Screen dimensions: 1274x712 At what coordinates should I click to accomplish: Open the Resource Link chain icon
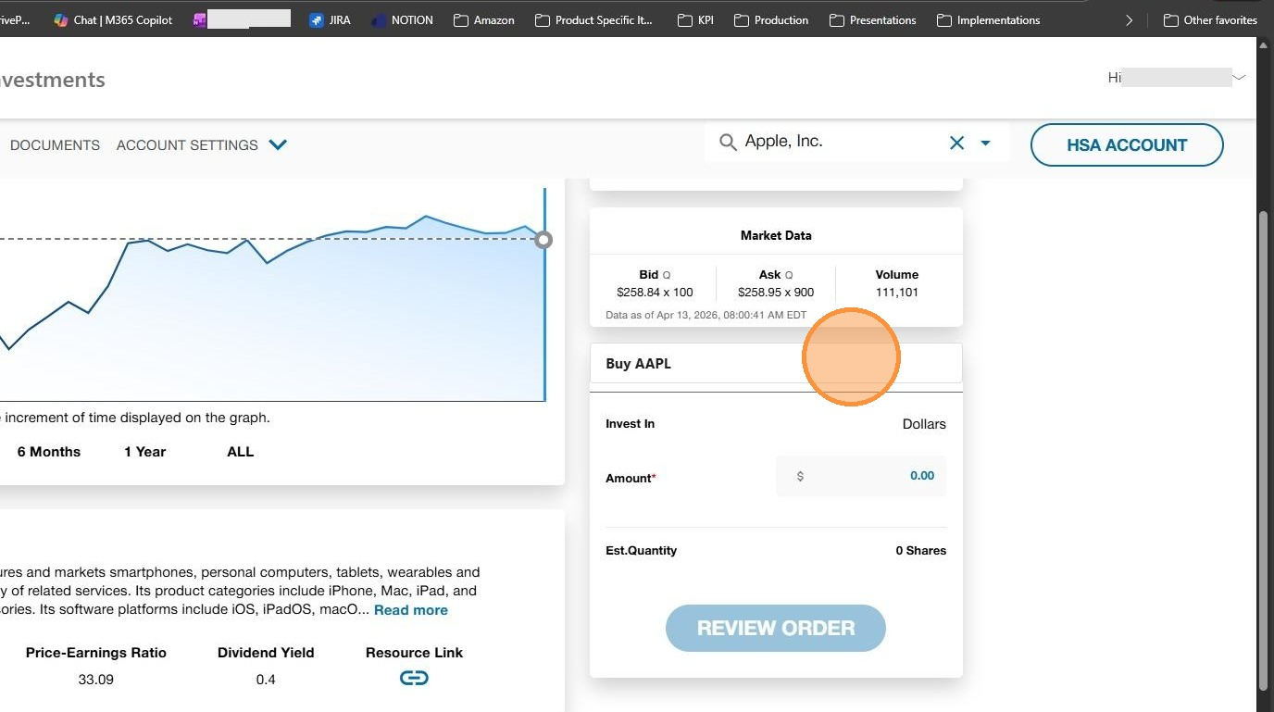coord(414,678)
